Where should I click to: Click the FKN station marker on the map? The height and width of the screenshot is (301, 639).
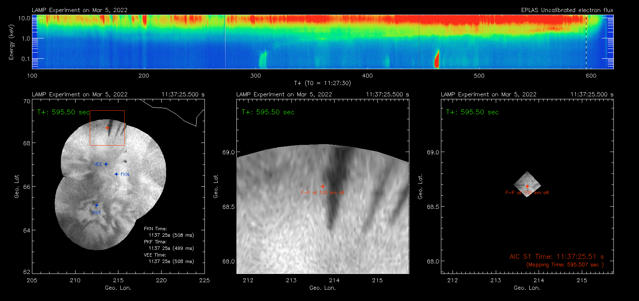tap(117, 174)
